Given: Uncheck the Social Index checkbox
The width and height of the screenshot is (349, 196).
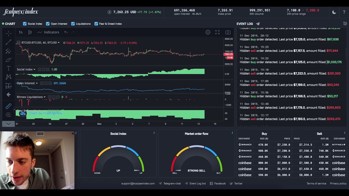Looking at the screenshot, I should coord(25,24).
